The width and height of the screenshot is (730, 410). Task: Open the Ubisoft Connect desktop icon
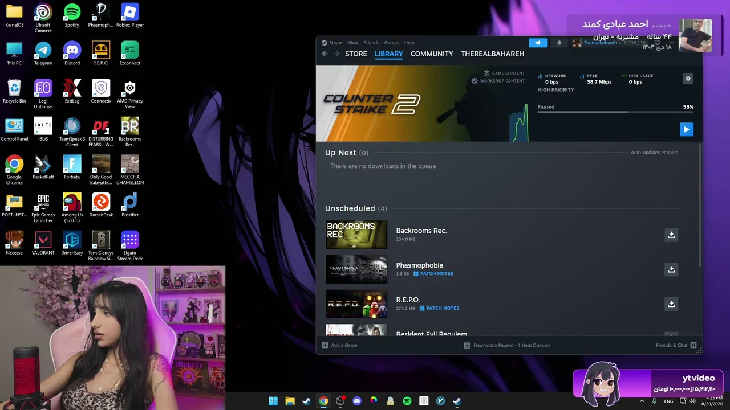point(43,18)
